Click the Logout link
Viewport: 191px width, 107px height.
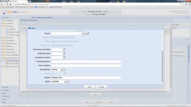tap(105, 12)
